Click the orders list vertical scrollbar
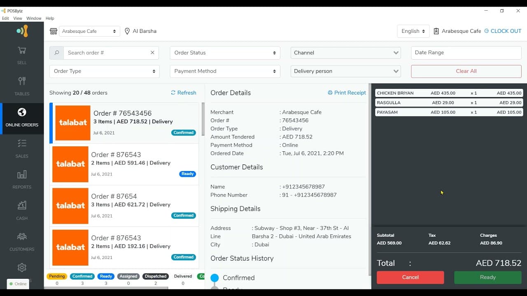The image size is (527, 296). coord(203,119)
